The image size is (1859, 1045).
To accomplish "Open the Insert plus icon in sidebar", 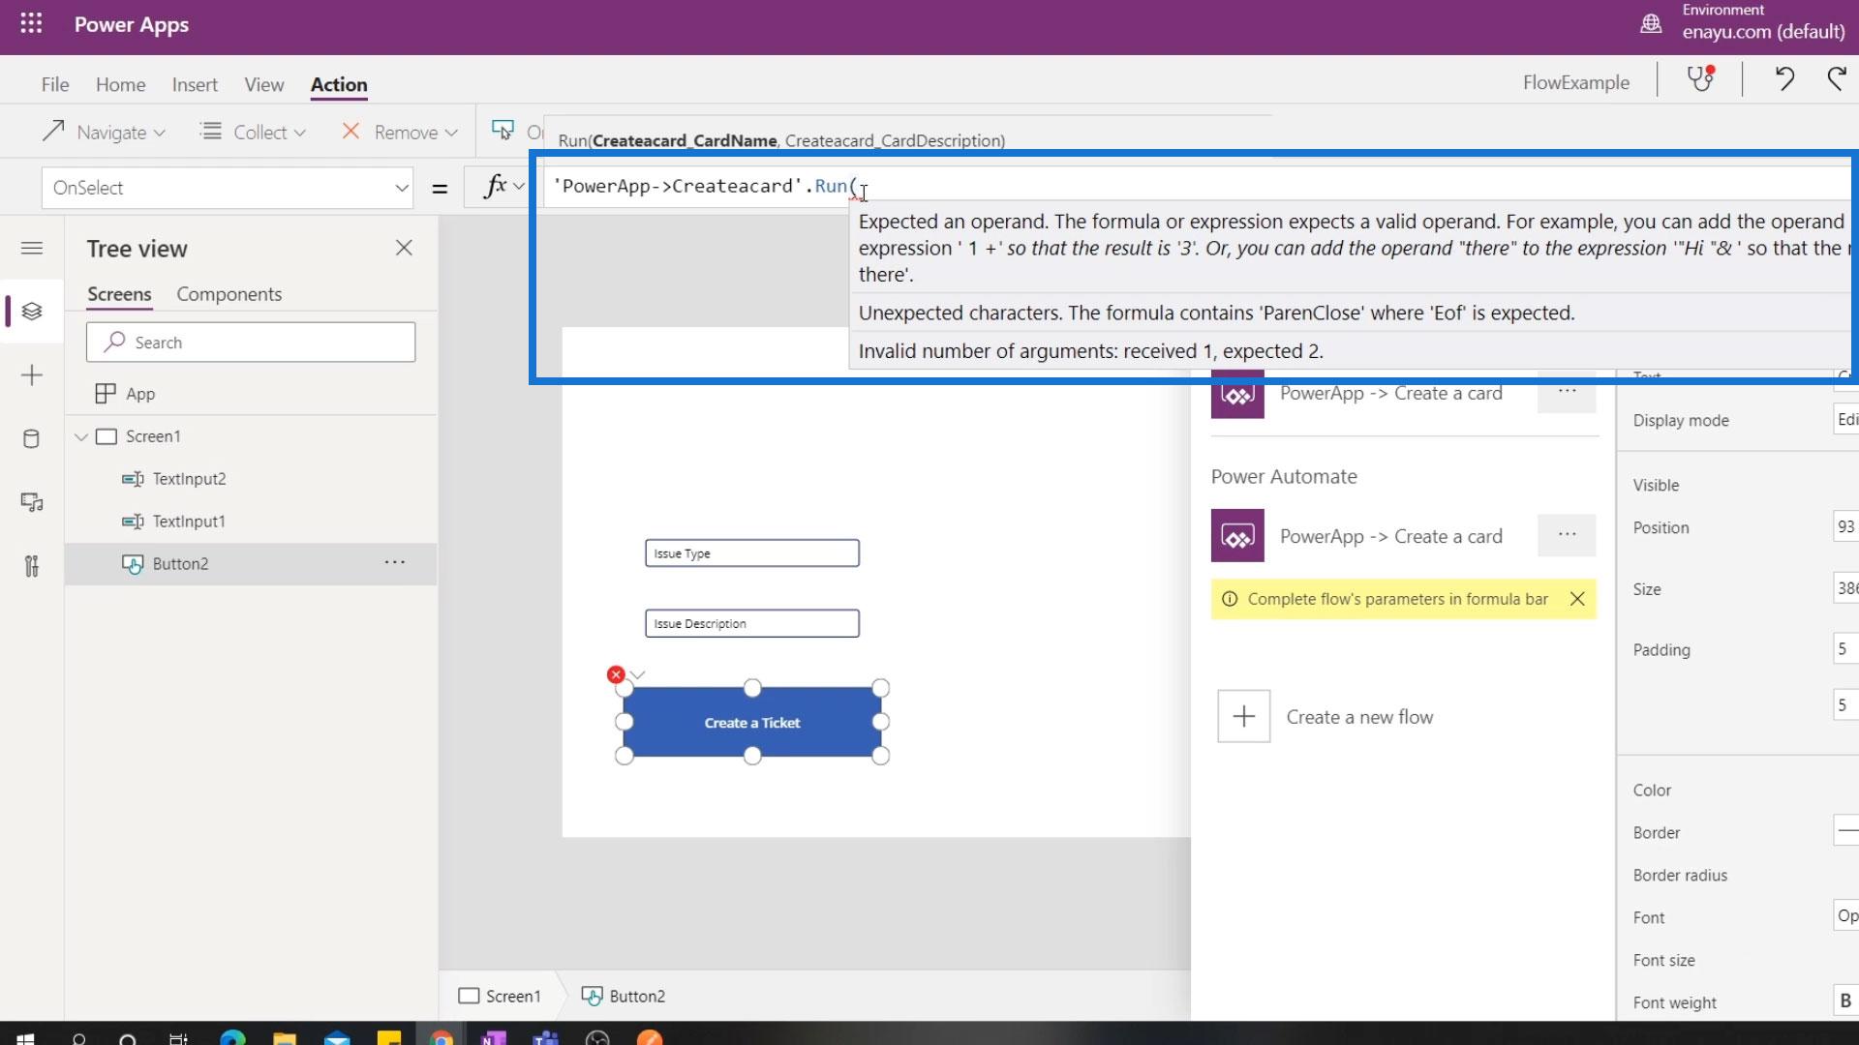I will click(31, 375).
